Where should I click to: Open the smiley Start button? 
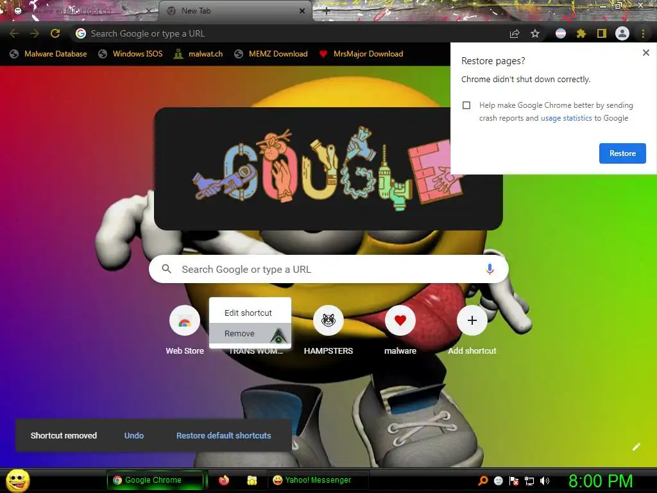(x=17, y=480)
